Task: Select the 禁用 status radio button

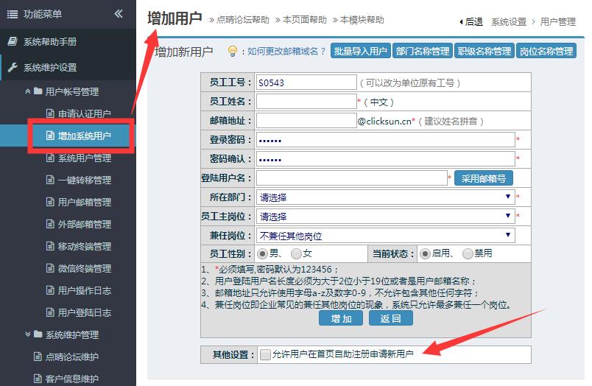Action: coord(467,253)
